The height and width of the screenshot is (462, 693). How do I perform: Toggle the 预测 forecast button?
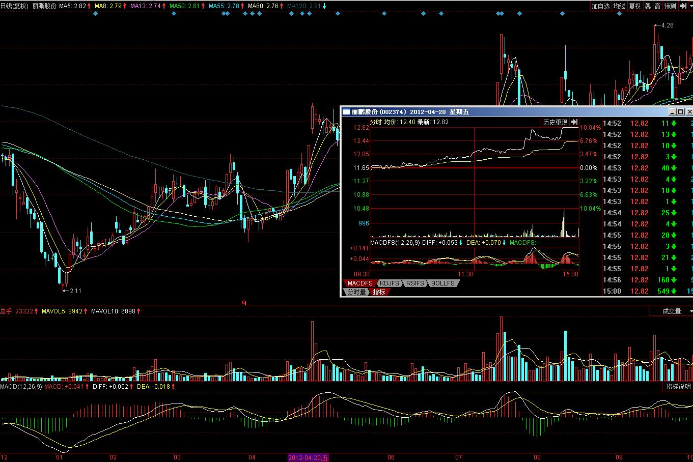(670, 6)
